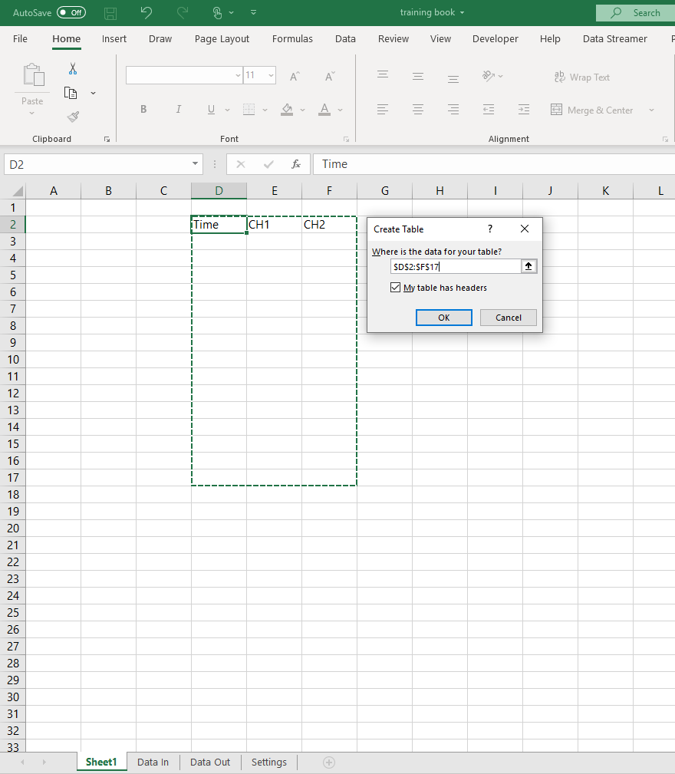Expand Merge & Center options arrow
The width and height of the screenshot is (675, 774).
coord(651,110)
